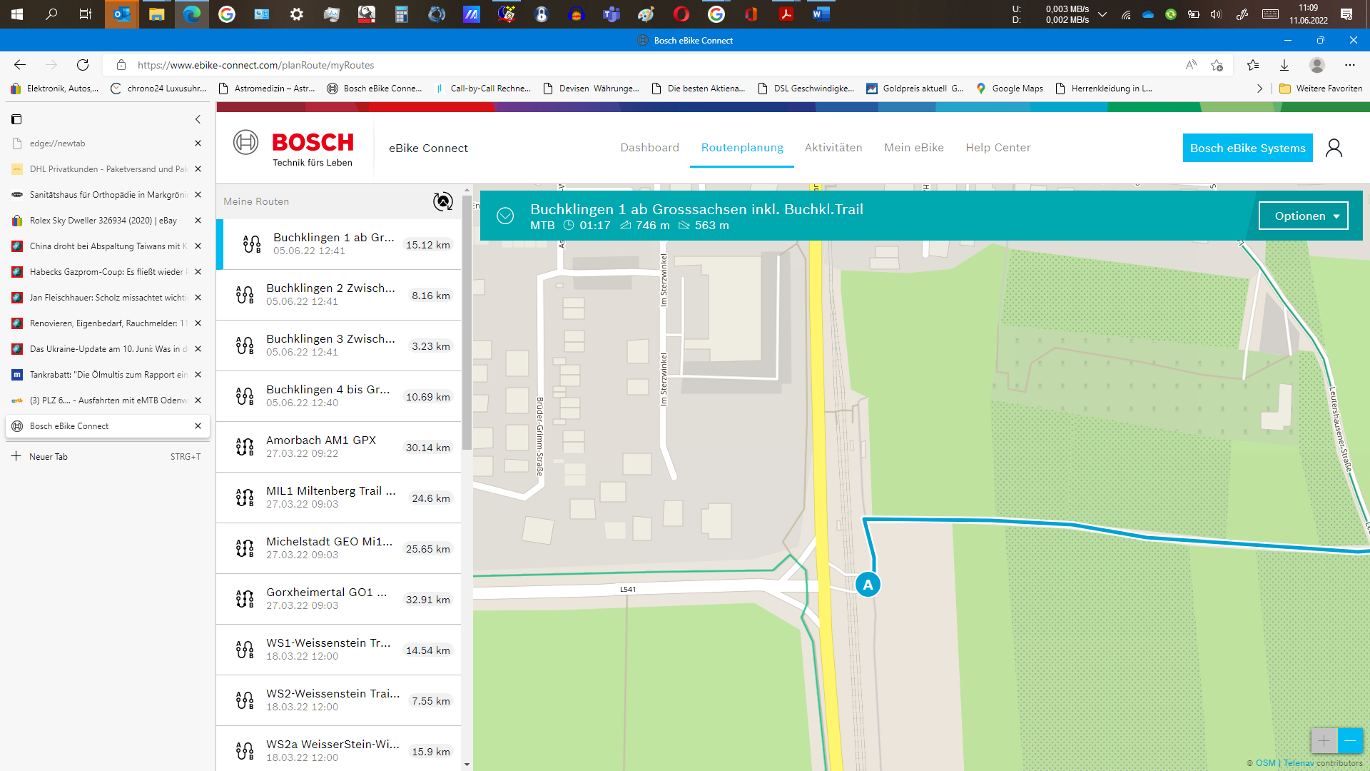Click the map zoom in plus button
The width and height of the screenshot is (1370, 771).
pyautogui.click(x=1324, y=741)
